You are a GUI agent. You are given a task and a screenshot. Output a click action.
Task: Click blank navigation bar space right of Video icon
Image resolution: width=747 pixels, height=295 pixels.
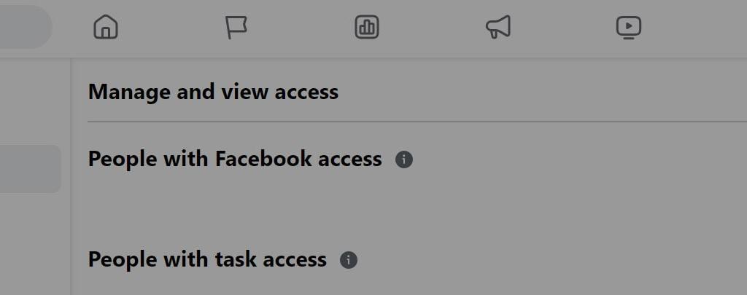(x=700, y=28)
